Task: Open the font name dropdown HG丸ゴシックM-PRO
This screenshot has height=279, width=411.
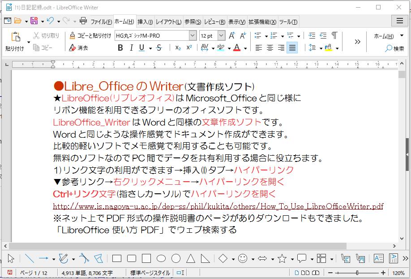Action: tap(193, 35)
